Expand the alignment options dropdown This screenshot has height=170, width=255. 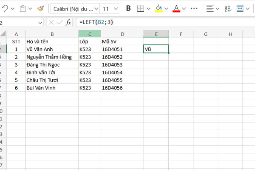click(x=218, y=8)
